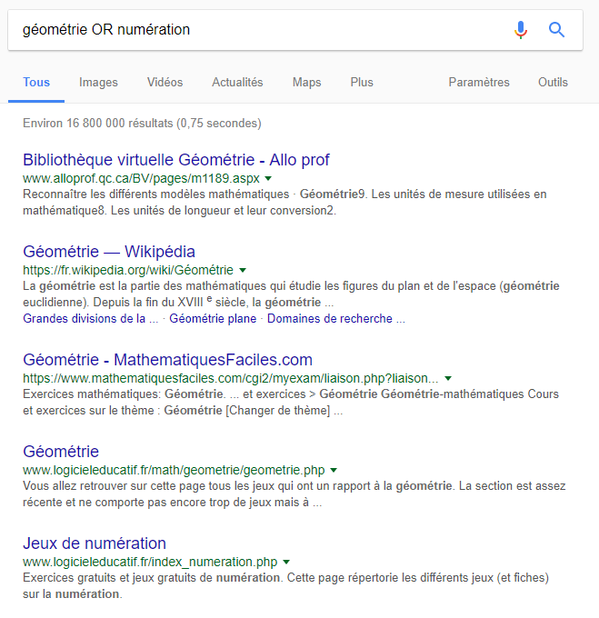Click snippet beginning "Vous allez retrouver sur cette page"
The width and height of the screenshot is (599, 618).
294,493
